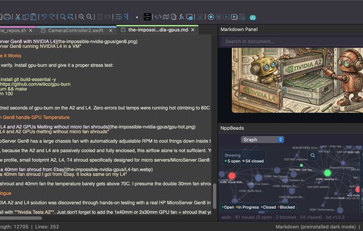Start macro recording with Record icon
This screenshot has height=231, width=363.
click(x=211, y=17)
